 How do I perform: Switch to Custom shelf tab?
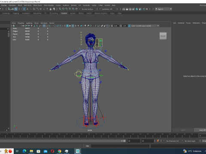pos(64,13)
